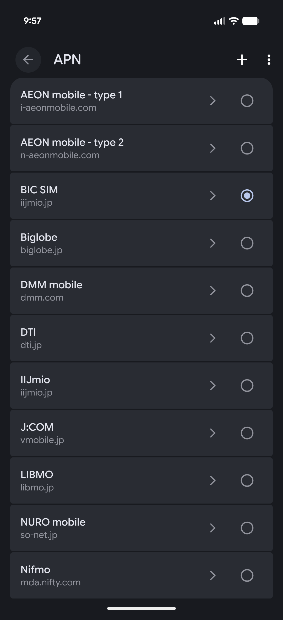Image resolution: width=283 pixels, height=620 pixels.
Task: Open the AEON mobile - type 2 entry
Action: (x=105, y=148)
